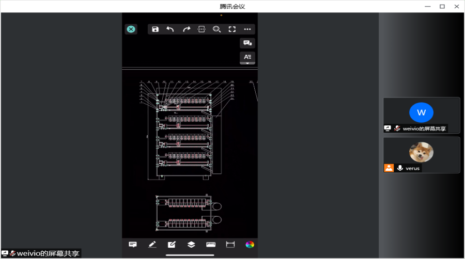
Task: Open the three-dot more options menu
Action: click(x=247, y=29)
